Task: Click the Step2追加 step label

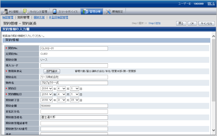Action: pyautogui.click(x=155, y=23)
